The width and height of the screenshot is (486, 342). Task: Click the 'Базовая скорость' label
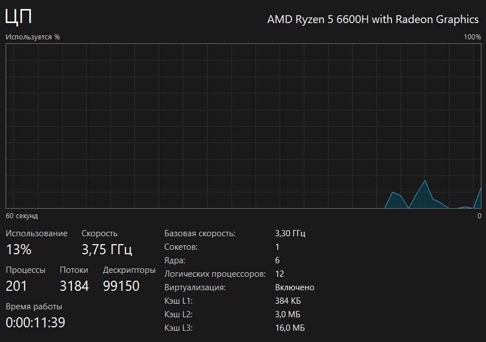click(200, 233)
